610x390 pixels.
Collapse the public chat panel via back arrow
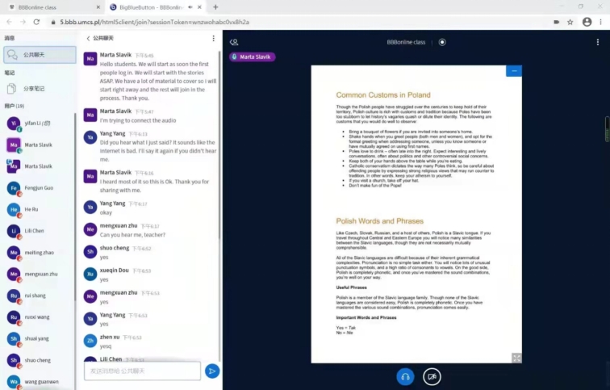click(x=88, y=38)
